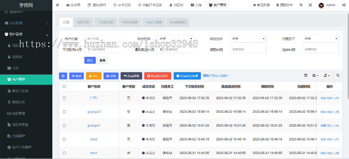Open the columns grid dropdown in table toolbar

tap(315, 76)
